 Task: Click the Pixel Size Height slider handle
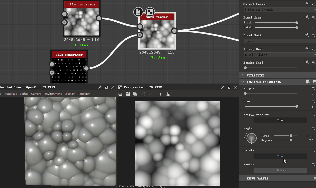pos(297,28)
